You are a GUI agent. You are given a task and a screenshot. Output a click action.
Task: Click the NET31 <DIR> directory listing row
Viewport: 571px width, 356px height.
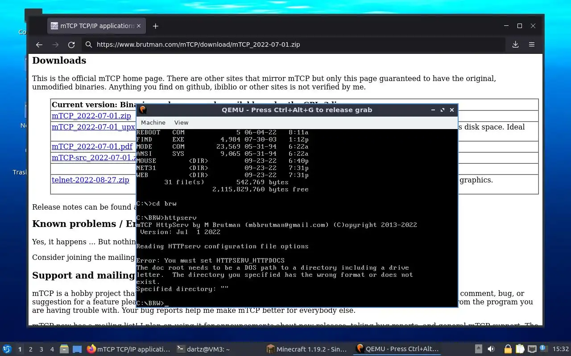(222, 168)
